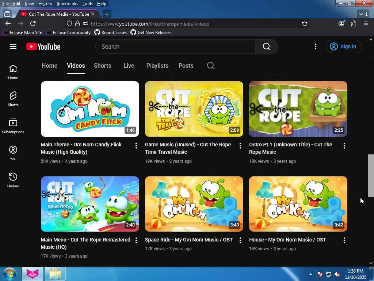The image size is (374, 281).
Task: Open options for House My Om Nom video
Action: (344, 240)
